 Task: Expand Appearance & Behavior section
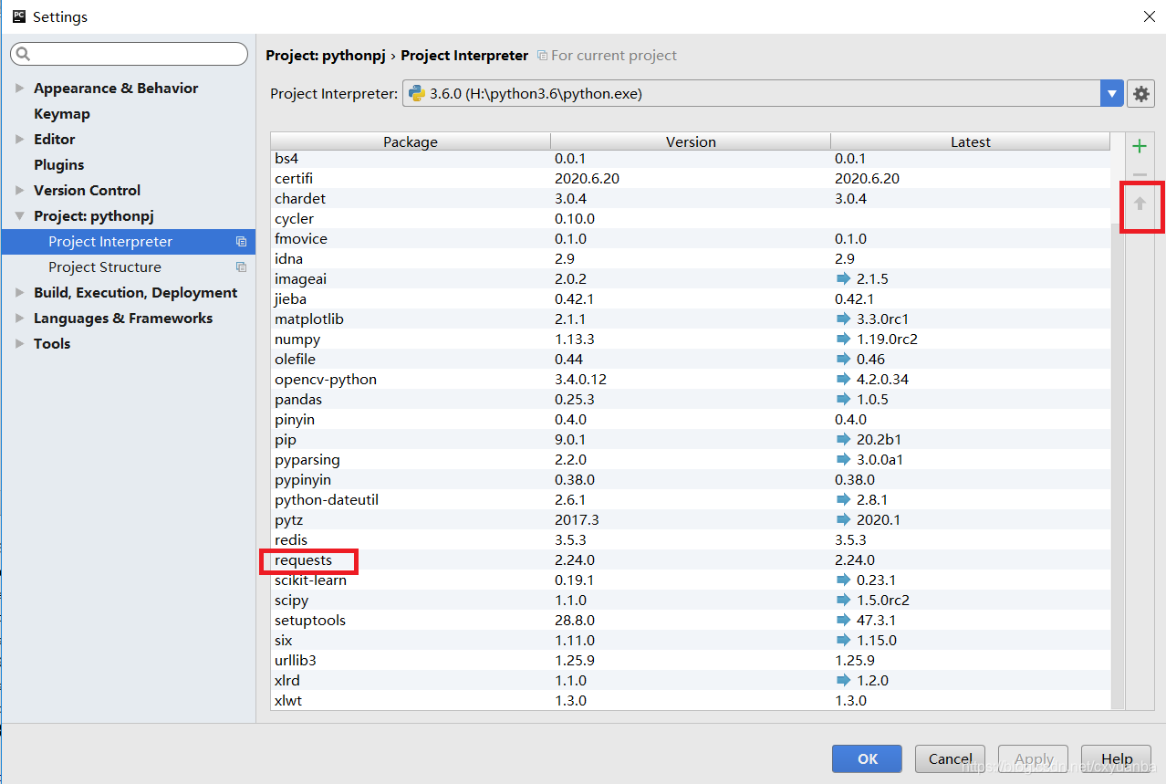click(20, 89)
